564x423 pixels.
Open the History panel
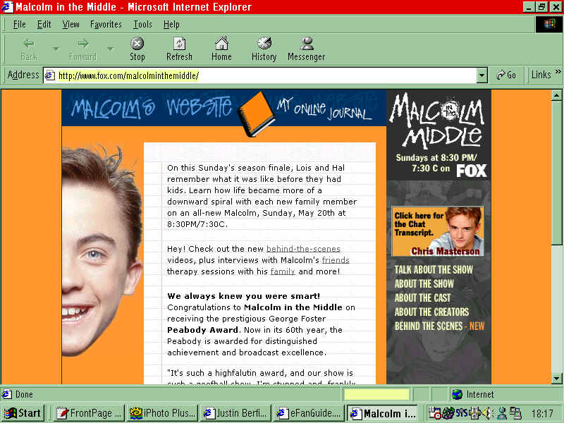264,49
